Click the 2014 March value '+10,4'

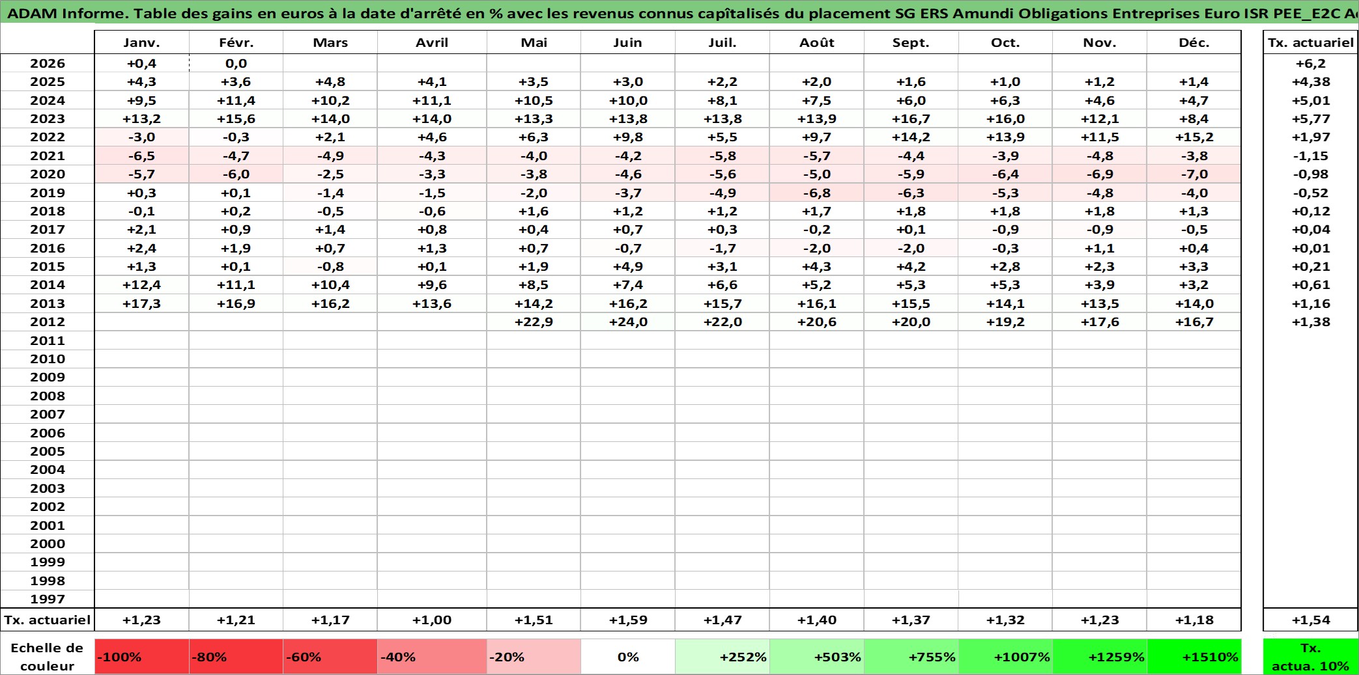click(330, 284)
